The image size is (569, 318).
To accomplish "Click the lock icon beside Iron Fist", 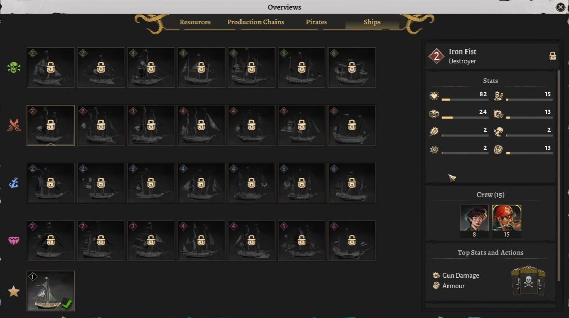I will [553, 56].
